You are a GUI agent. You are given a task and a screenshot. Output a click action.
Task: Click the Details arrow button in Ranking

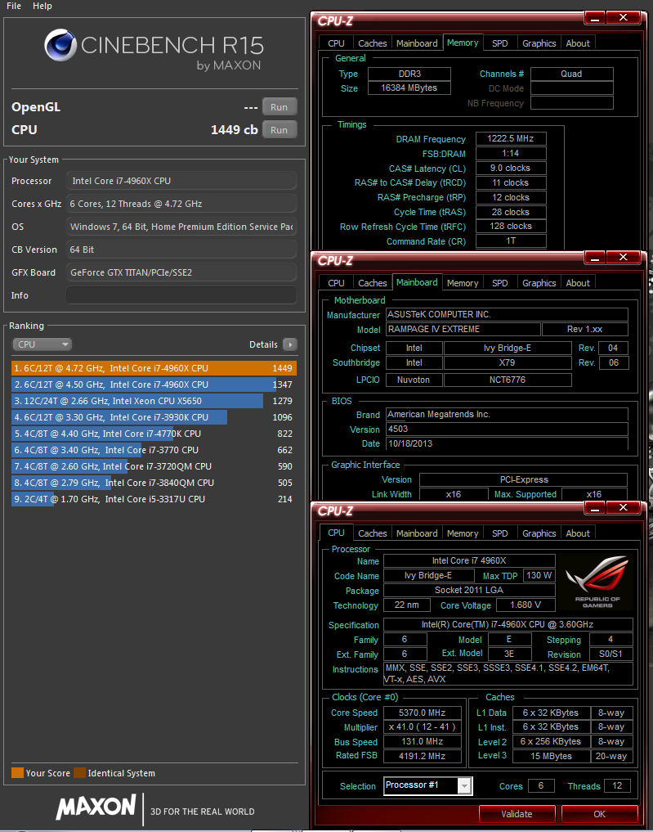(290, 344)
